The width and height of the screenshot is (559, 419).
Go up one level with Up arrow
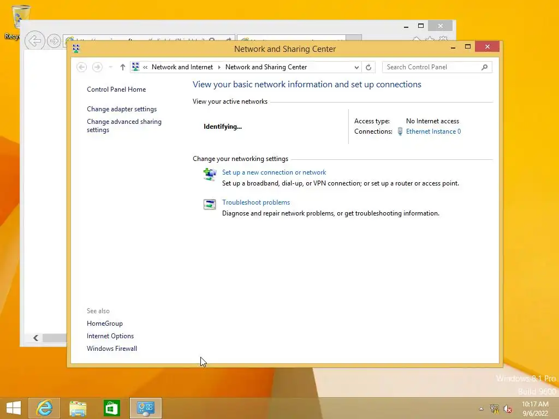pos(123,67)
